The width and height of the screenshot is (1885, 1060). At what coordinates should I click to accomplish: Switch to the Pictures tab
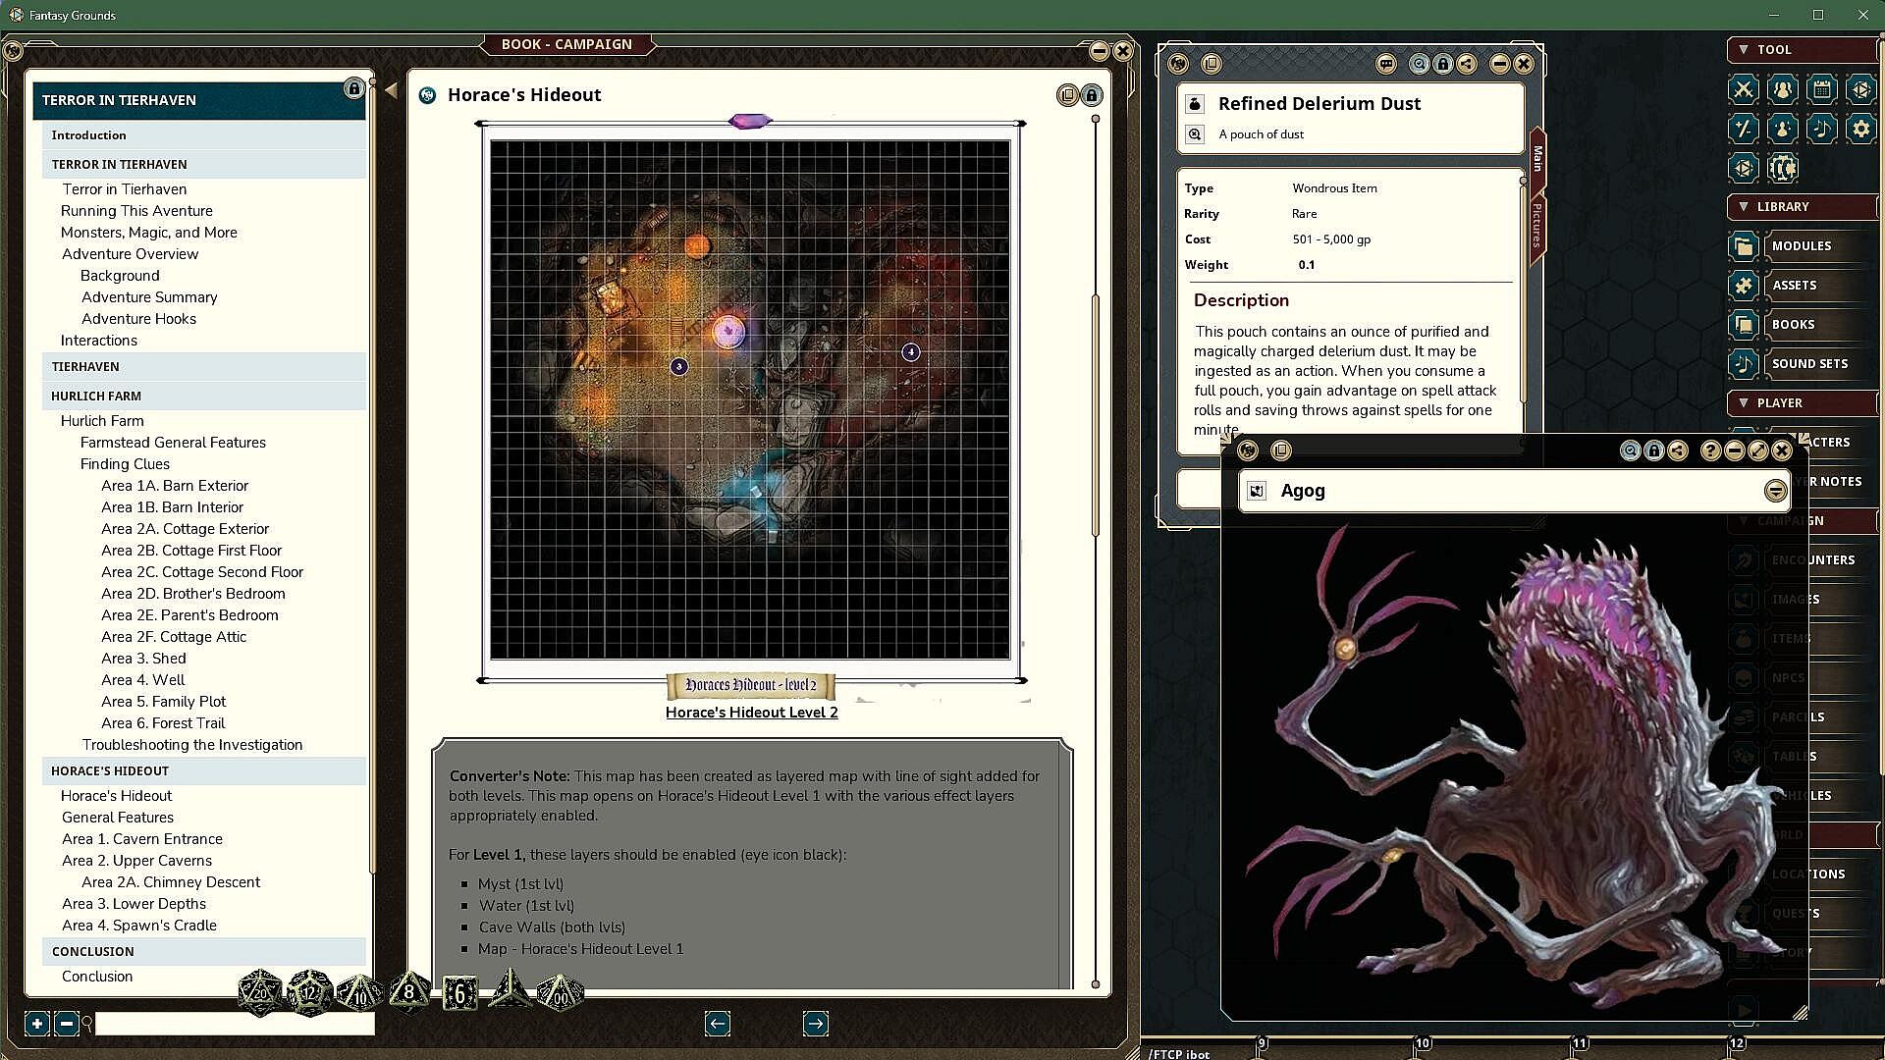[1536, 226]
